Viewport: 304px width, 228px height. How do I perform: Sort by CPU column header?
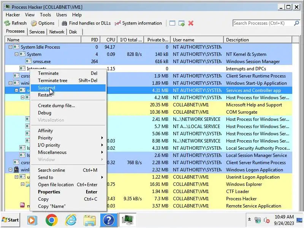(x=108, y=40)
